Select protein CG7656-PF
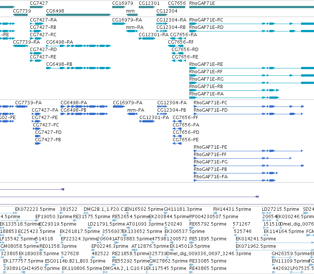 (x=177, y=121)
